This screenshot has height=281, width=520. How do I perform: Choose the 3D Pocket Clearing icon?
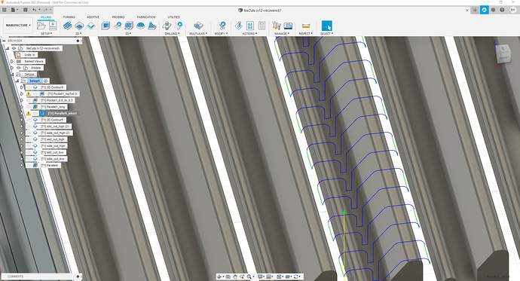tap(117, 26)
